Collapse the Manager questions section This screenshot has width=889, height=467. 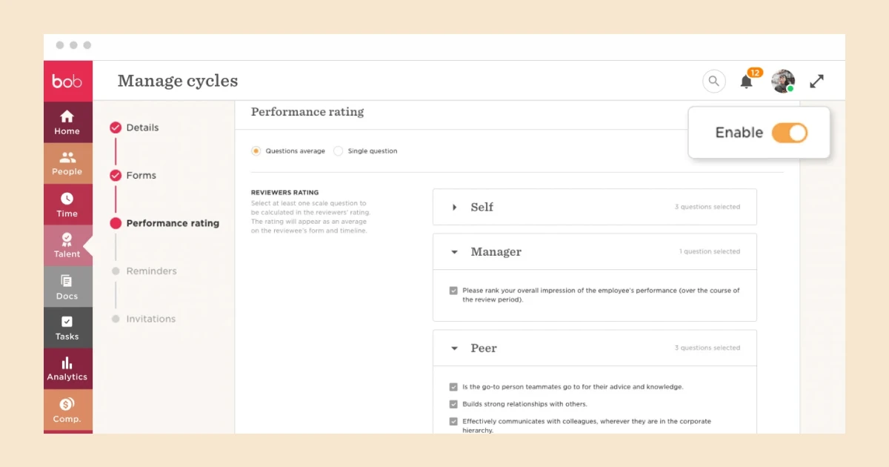[x=455, y=251]
